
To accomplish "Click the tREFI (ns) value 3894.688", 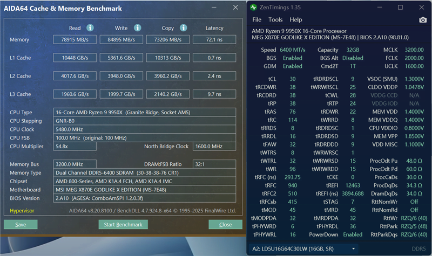I will tap(353, 194).
